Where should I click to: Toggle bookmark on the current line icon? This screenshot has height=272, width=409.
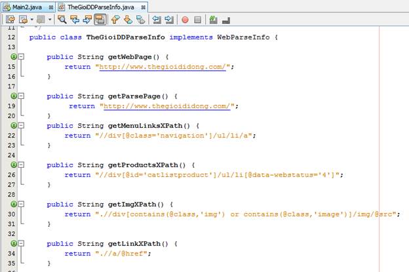point(140,20)
